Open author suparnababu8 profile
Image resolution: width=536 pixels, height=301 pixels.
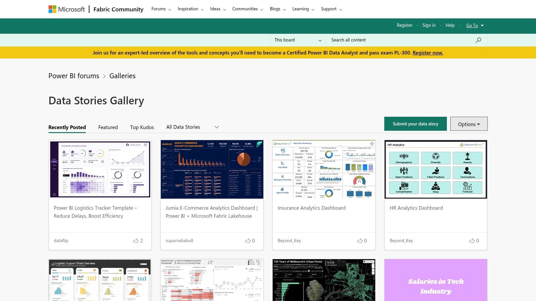(179, 240)
